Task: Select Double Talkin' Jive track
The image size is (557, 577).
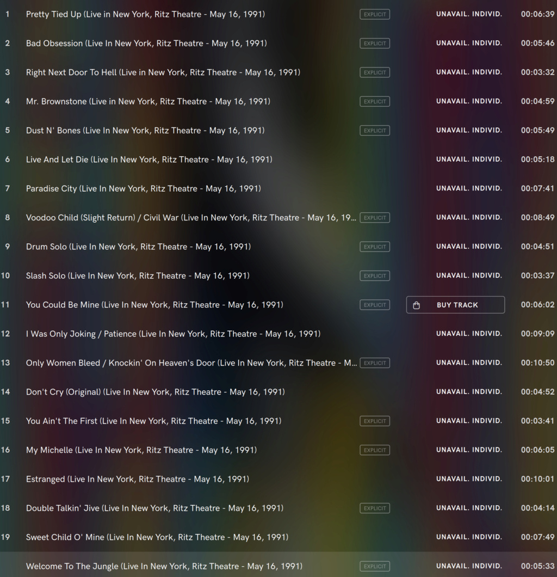Action: pyautogui.click(x=154, y=508)
